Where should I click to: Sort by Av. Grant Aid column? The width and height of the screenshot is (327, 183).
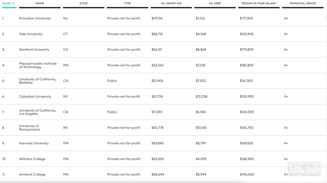[171, 3]
